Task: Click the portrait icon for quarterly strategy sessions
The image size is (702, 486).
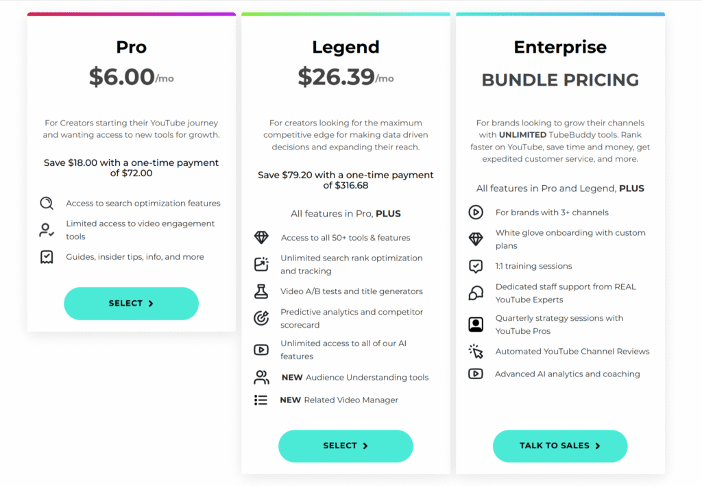Action: [476, 324]
